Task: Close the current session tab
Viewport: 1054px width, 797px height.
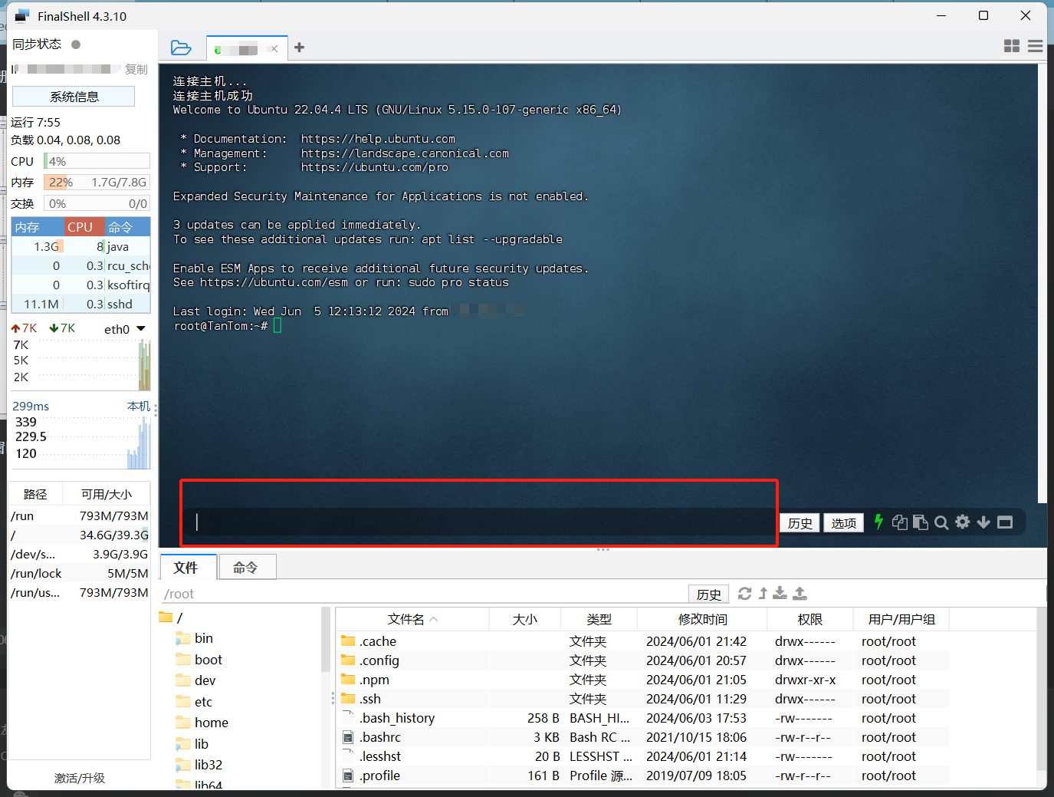Action: pos(274,49)
